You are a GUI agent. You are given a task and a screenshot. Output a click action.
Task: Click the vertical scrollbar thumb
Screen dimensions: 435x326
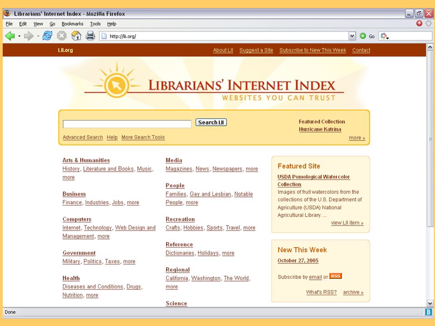pyautogui.click(x=430, y=139)
